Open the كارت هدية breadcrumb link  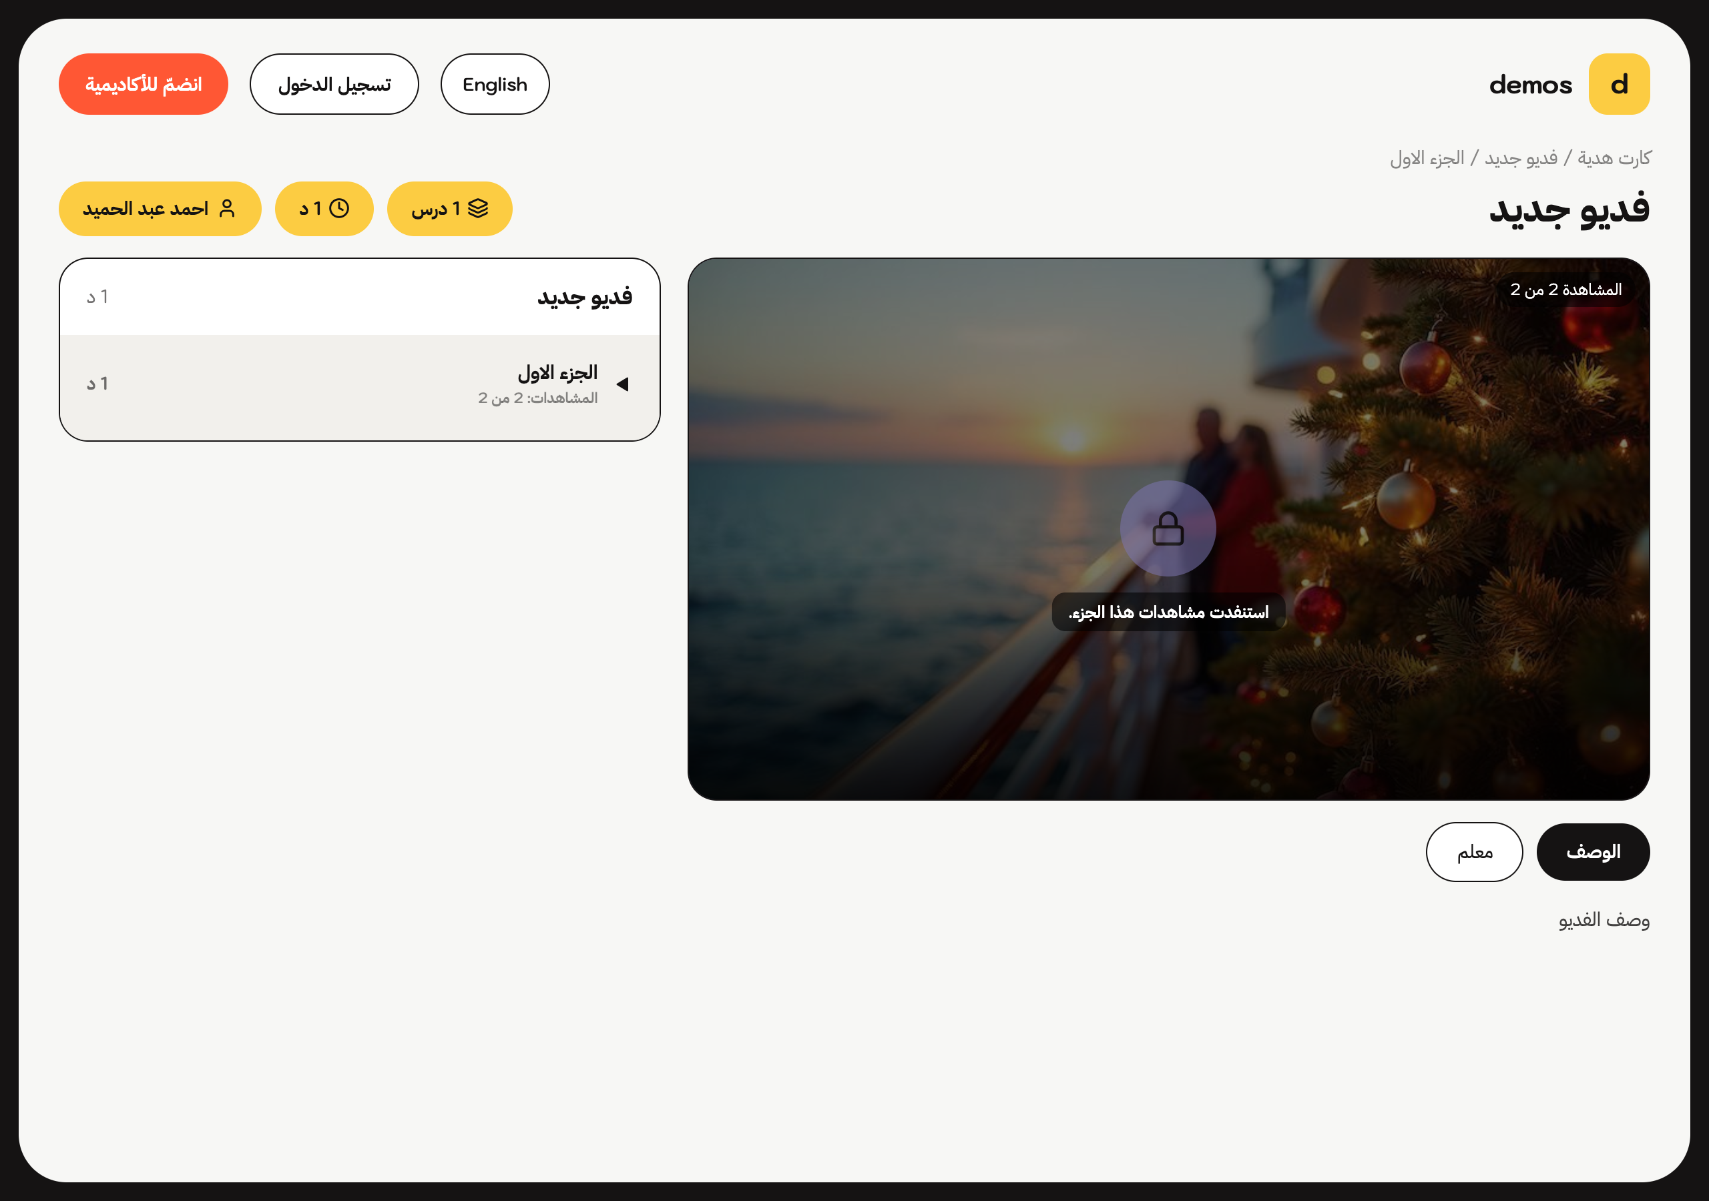[x=1614, y=159]
